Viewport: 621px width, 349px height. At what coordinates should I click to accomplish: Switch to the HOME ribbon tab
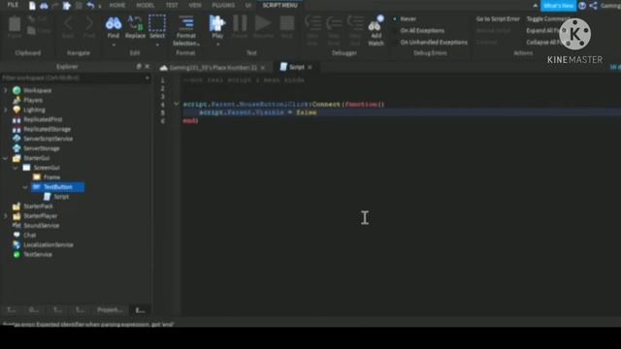[x=117, y=5]
